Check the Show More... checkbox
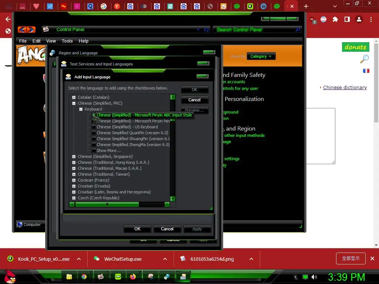 [94, 151]
